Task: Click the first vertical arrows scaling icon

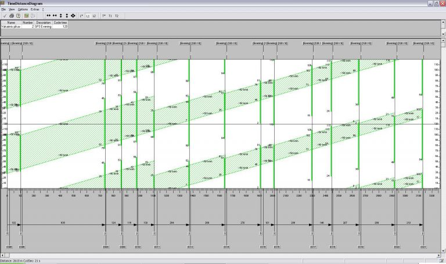Action: (61, 16)
